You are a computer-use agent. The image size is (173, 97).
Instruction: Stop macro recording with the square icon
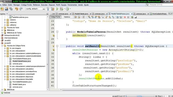[128, 17]
